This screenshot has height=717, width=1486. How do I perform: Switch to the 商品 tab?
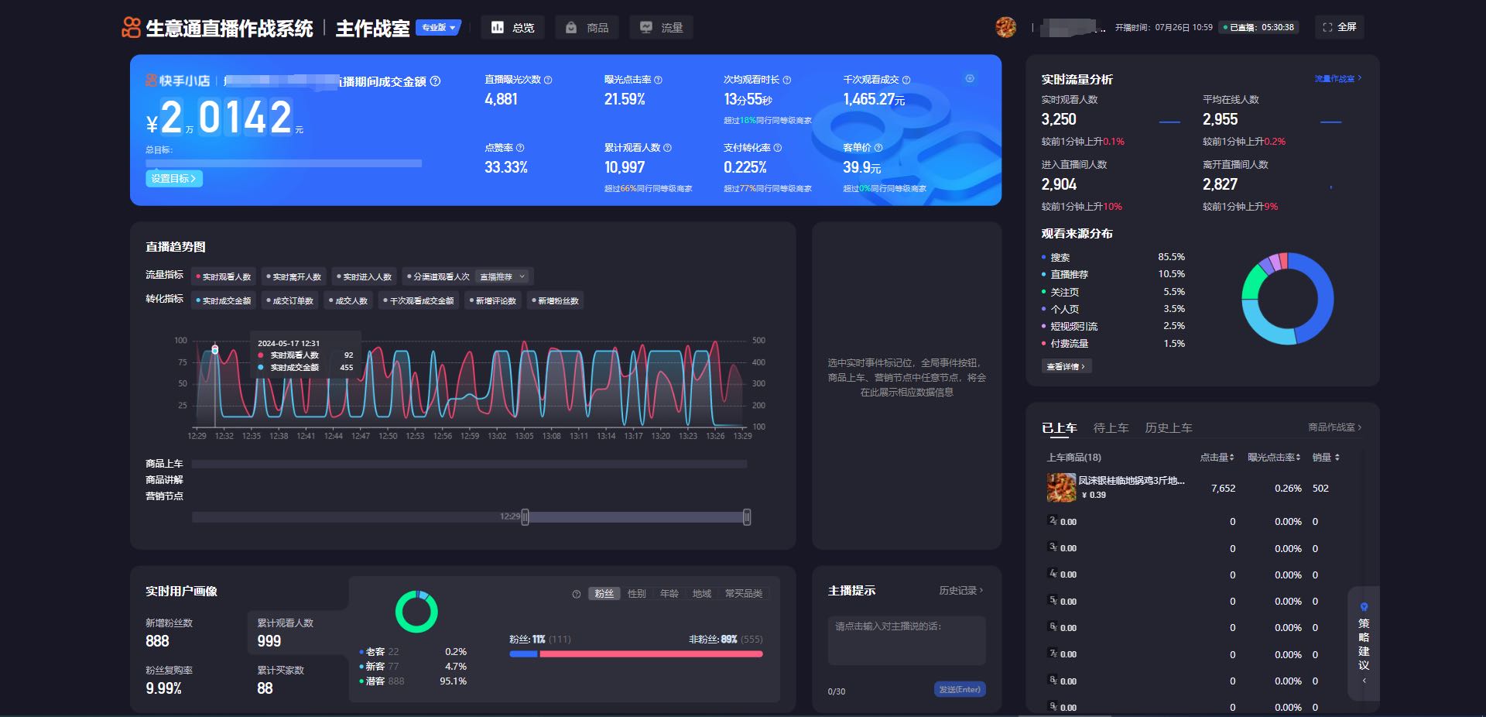point(587,27)
